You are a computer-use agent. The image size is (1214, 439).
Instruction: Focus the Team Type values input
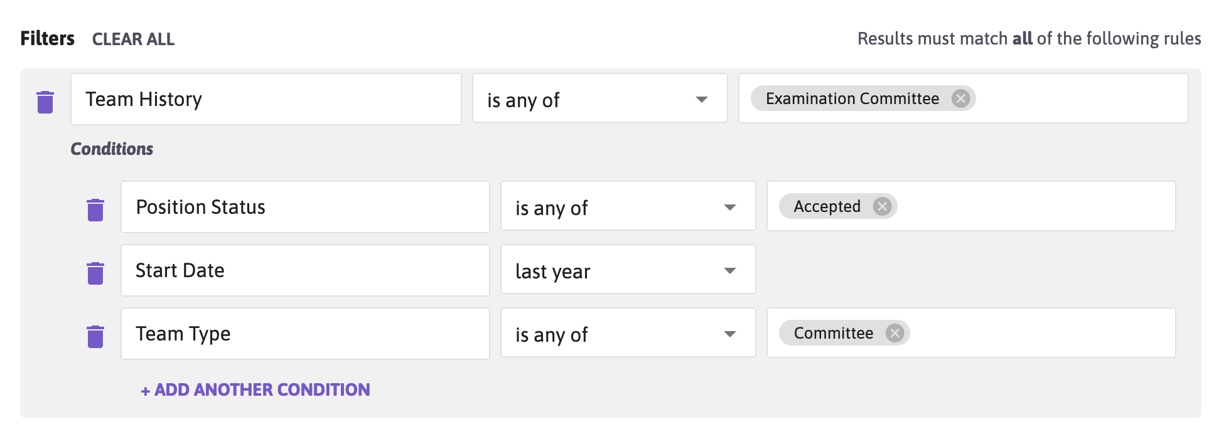click(1042, 333)
